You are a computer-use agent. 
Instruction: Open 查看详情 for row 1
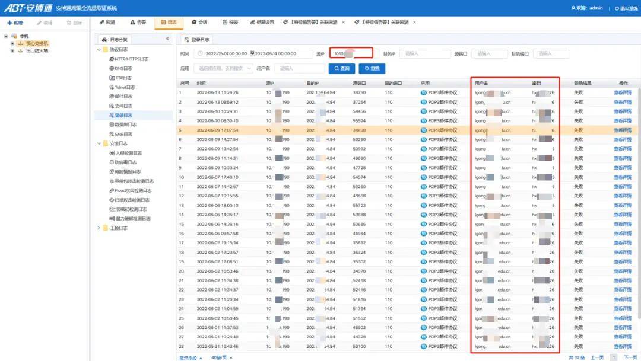tap(623, 92)
